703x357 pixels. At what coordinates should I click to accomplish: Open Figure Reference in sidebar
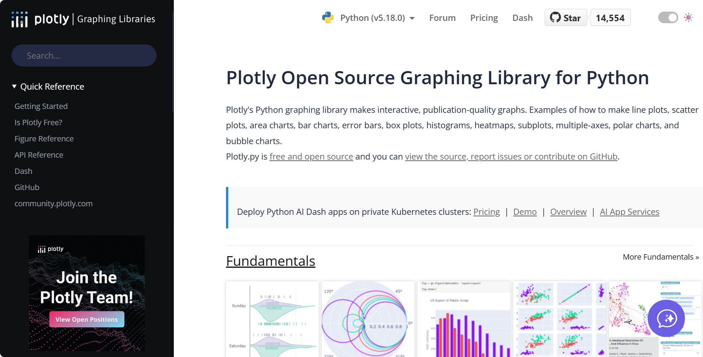pos(44,139)
